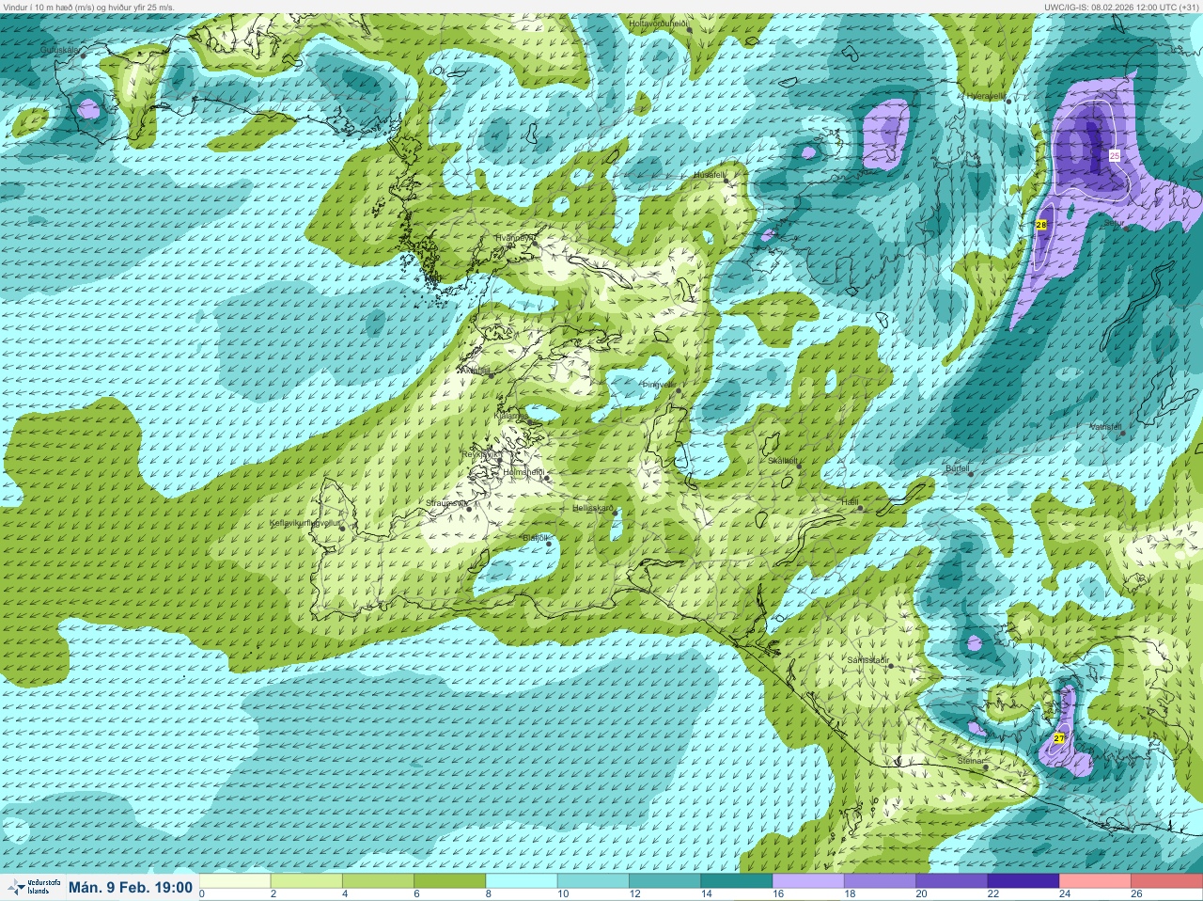Click the station dot at Bláfjöll
1203x901 pixels.
(549, 544)
